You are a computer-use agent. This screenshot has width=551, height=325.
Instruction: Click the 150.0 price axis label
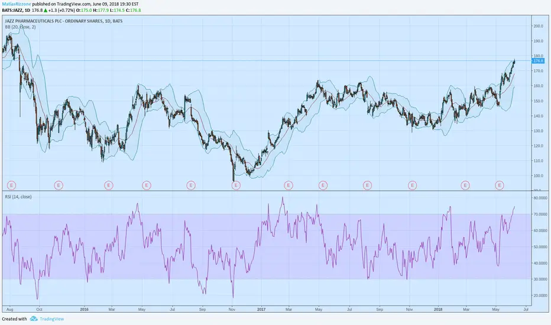[x=539, y=101]
